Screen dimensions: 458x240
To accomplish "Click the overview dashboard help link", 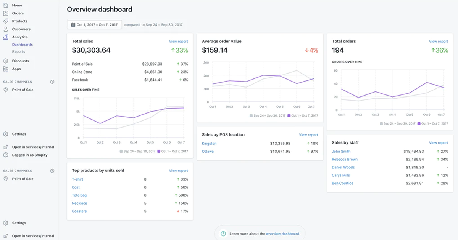I will pos(282,234).
